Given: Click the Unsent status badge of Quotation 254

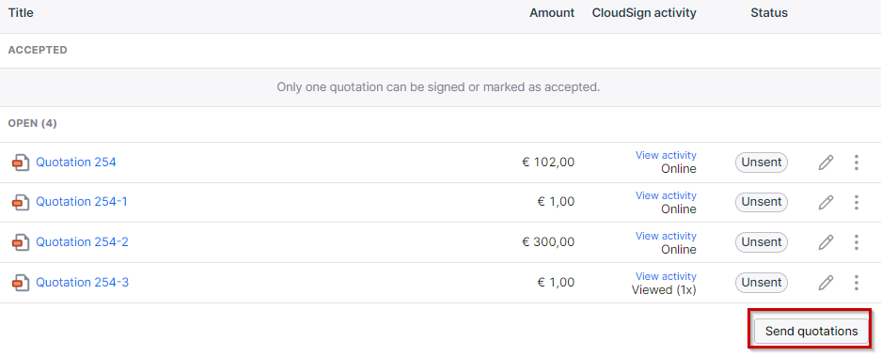Looking at the screenshot, I should click(762, 163).
